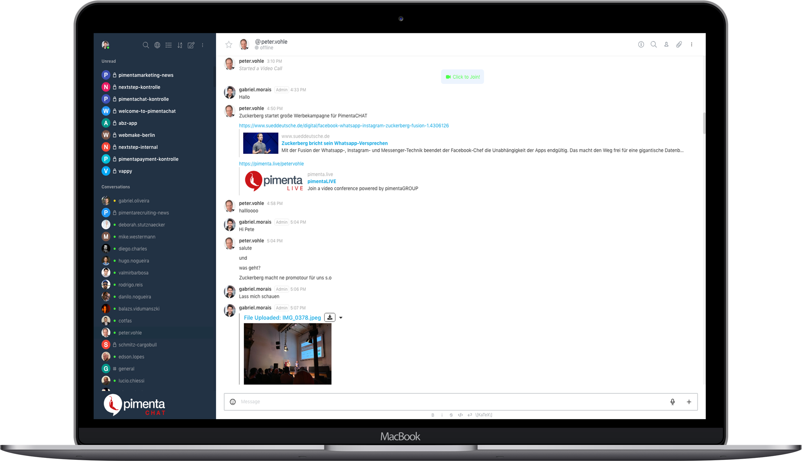Open the pimenta.live/petervohle link
802x461 pixels.
coord(271,164)
